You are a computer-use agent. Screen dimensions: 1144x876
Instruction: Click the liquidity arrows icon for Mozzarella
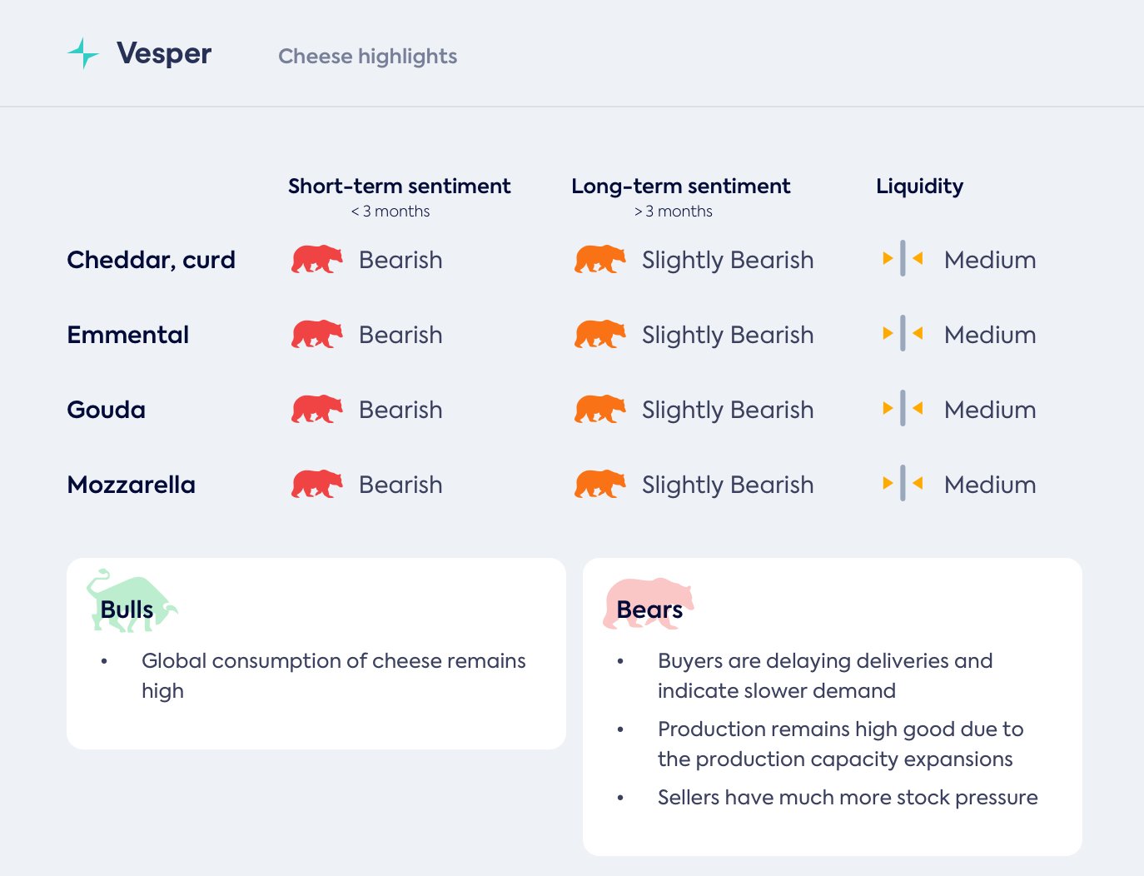pos(903,484)
